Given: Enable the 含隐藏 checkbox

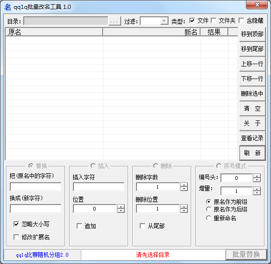Looking at the screenshot, I should [241, 20].
